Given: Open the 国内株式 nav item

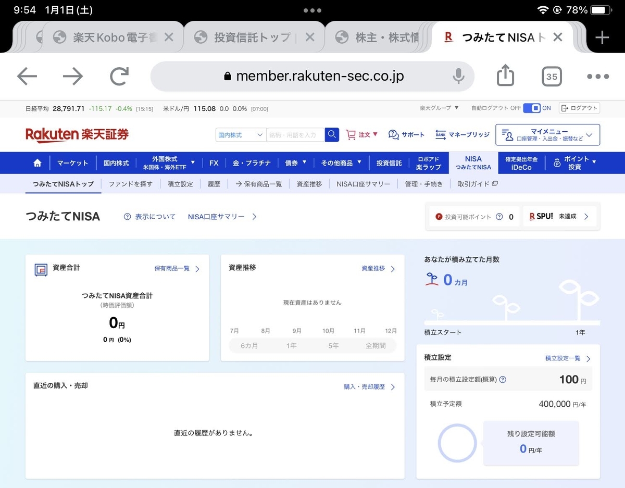Looking at the screenshot, I should click(116, 163).
